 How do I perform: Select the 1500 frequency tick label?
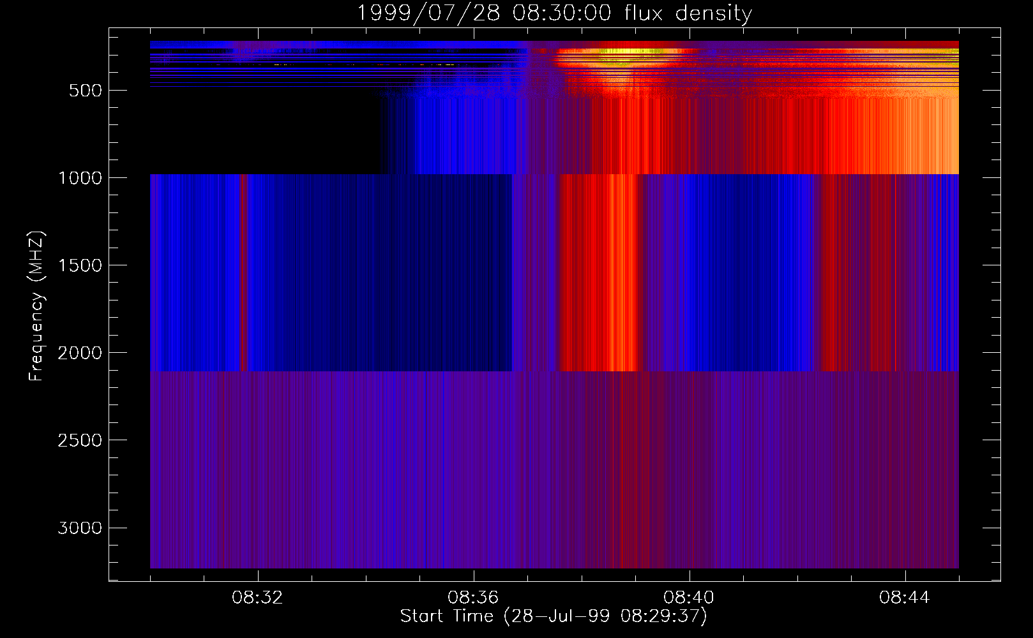tap(80, 265)
